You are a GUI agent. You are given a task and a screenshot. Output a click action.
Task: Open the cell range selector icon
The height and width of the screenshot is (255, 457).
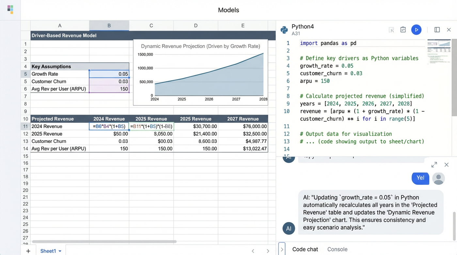[x=391, y=29]
